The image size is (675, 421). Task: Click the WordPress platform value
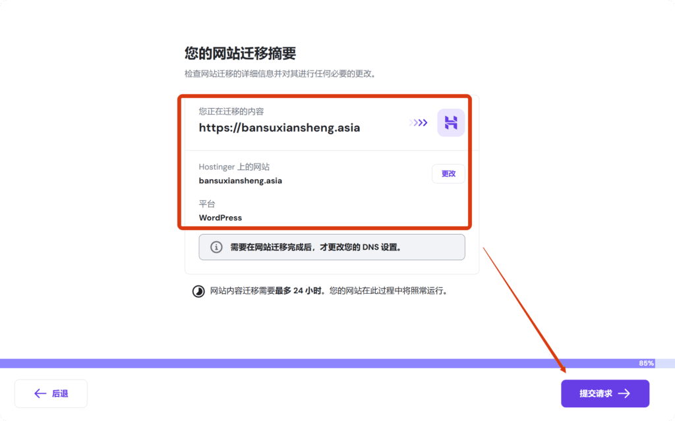tap(220, 217)
